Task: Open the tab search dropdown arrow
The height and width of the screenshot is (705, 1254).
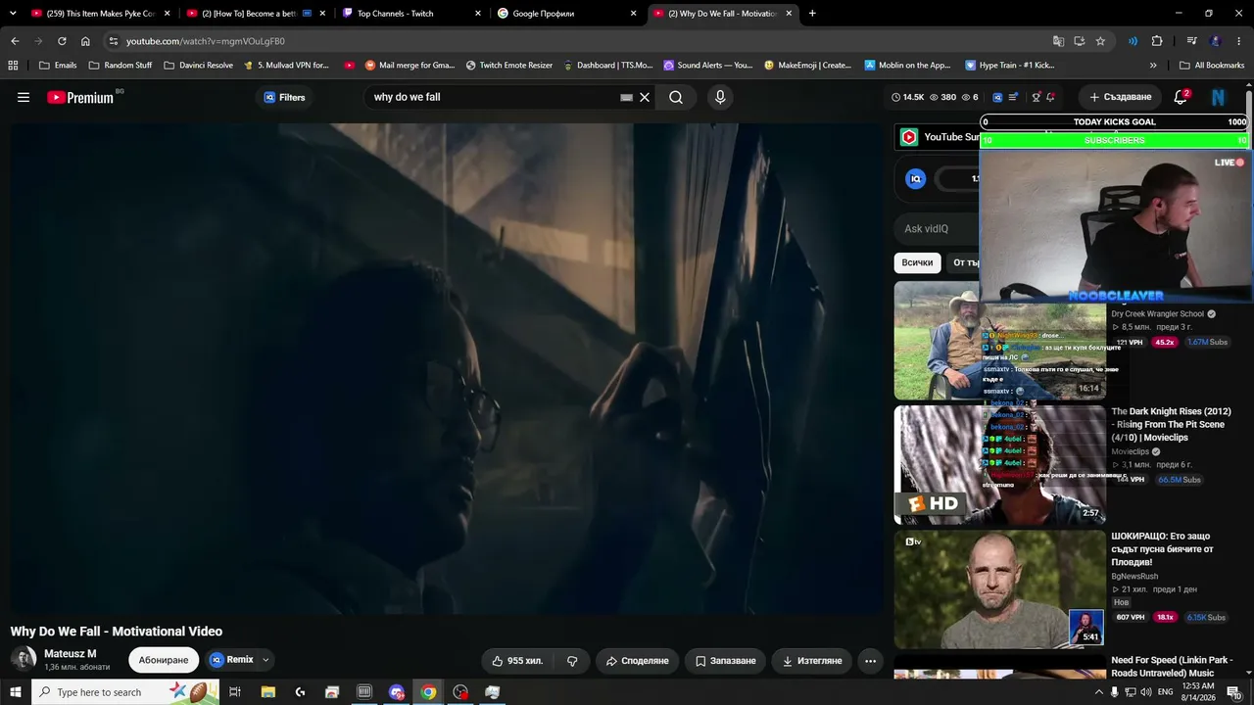Action: coord(13,14)
